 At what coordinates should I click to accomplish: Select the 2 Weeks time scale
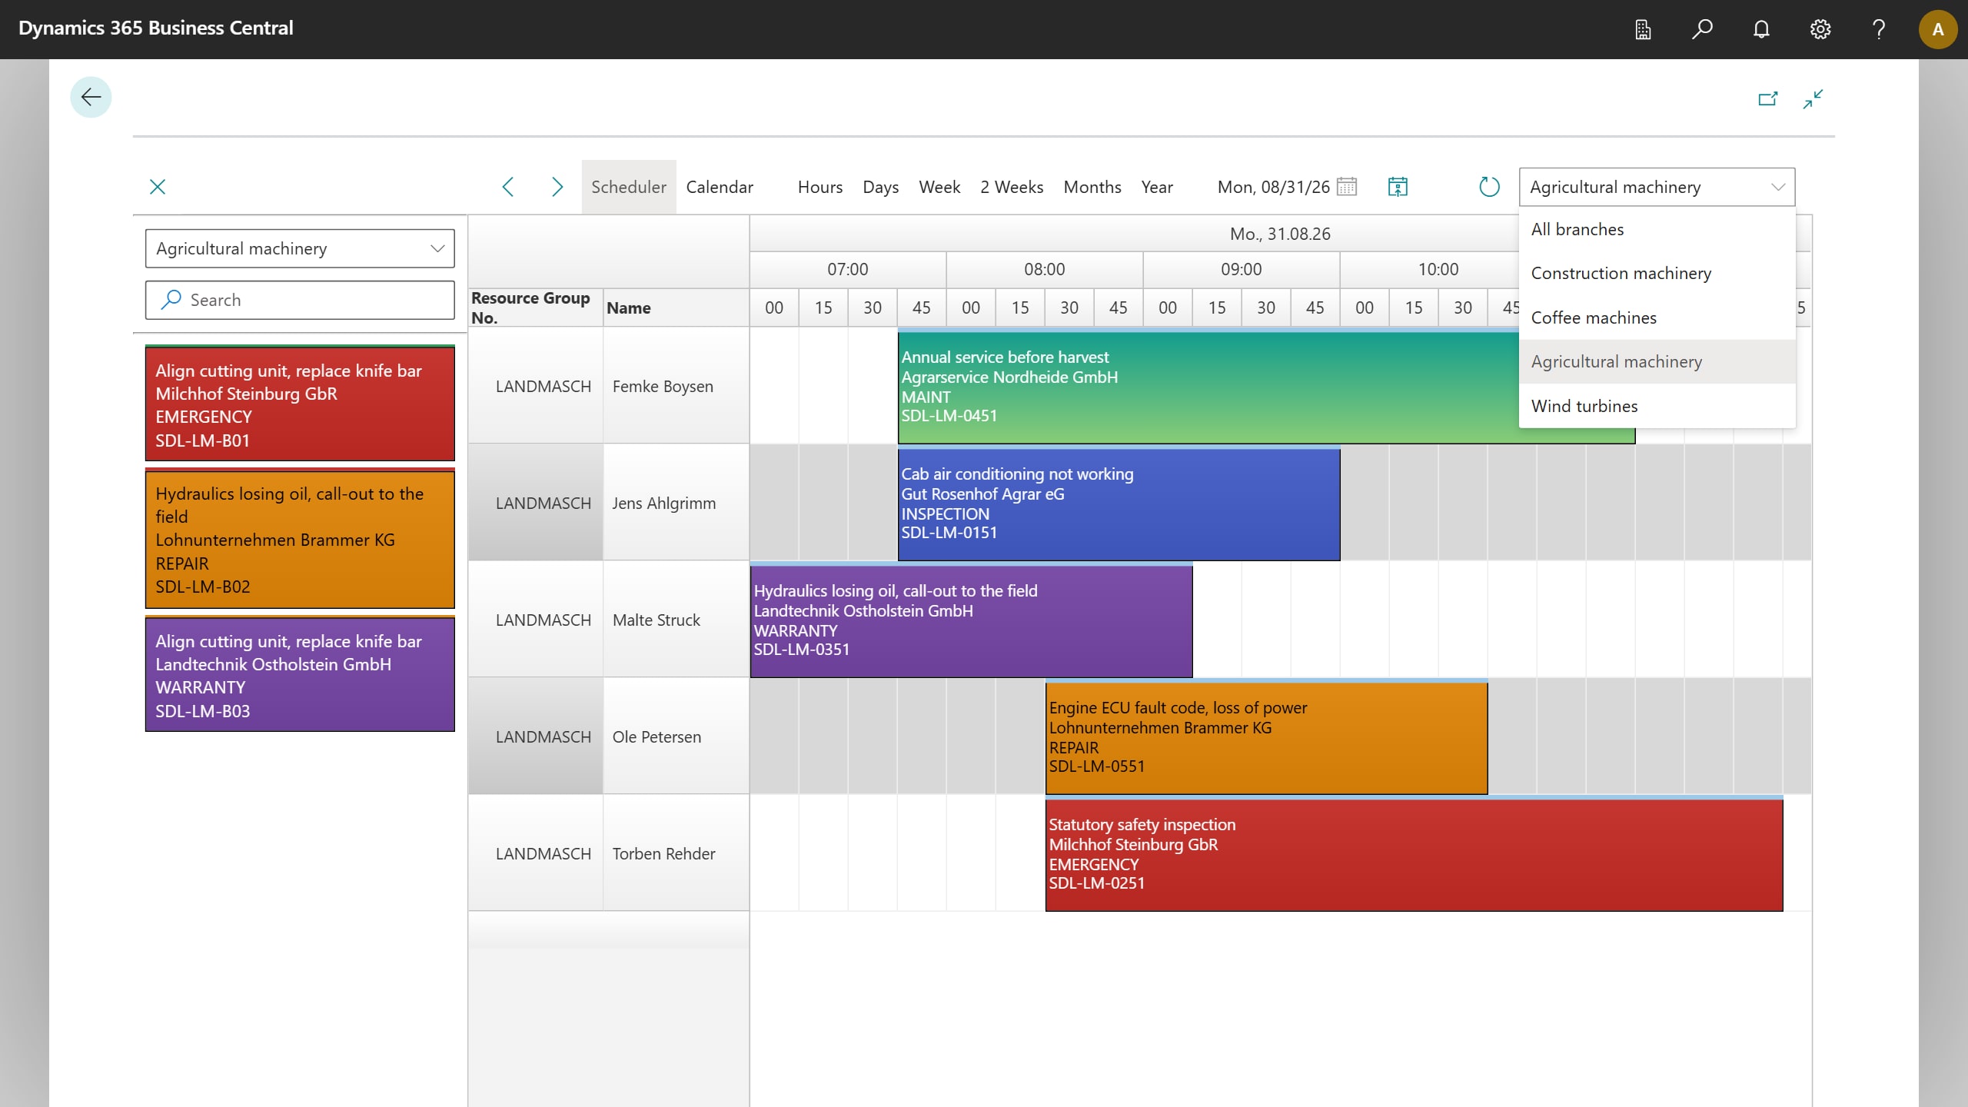(x=1012, y=187)
